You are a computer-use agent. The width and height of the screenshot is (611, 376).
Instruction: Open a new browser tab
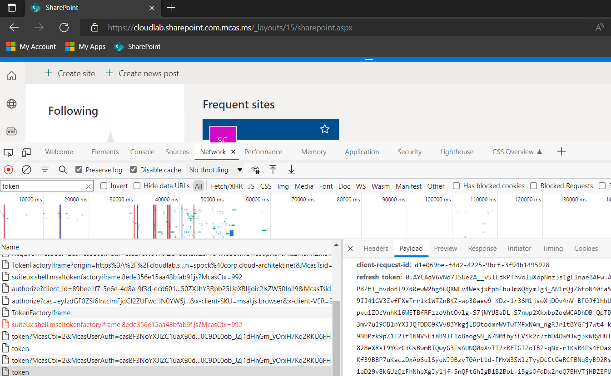coord(171,7)
